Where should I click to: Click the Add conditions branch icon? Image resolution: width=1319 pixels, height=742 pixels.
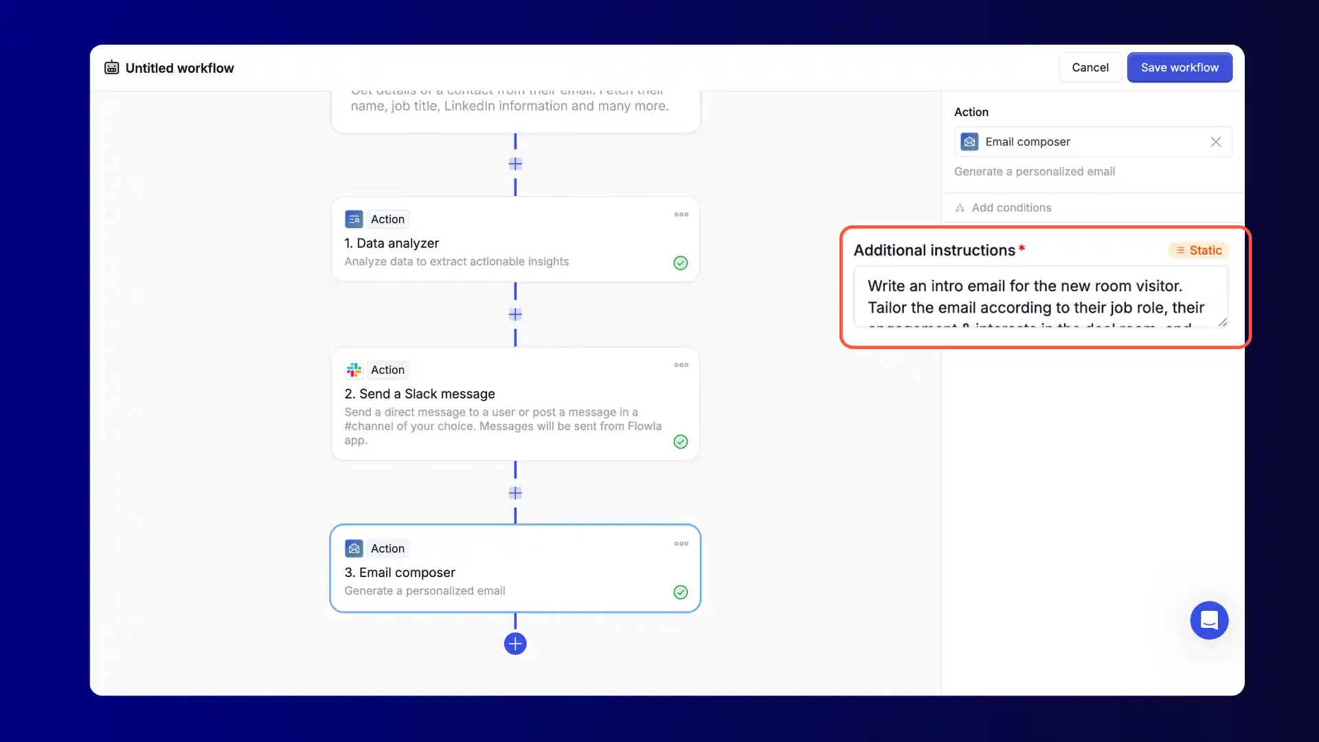click(960, 207)
